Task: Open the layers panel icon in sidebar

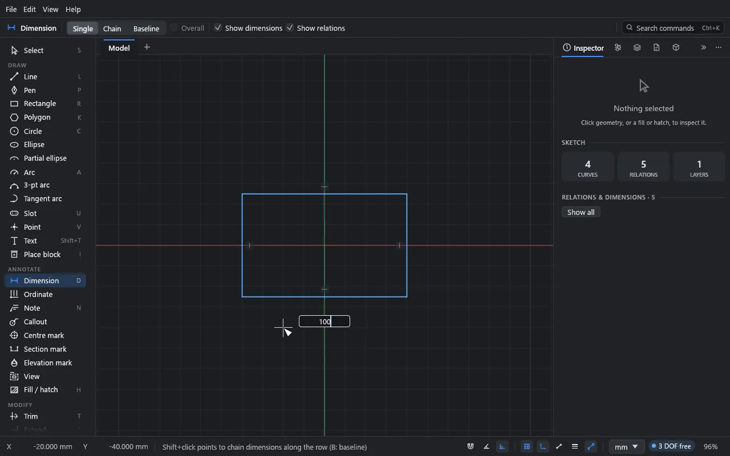Action: pos(637,48)
